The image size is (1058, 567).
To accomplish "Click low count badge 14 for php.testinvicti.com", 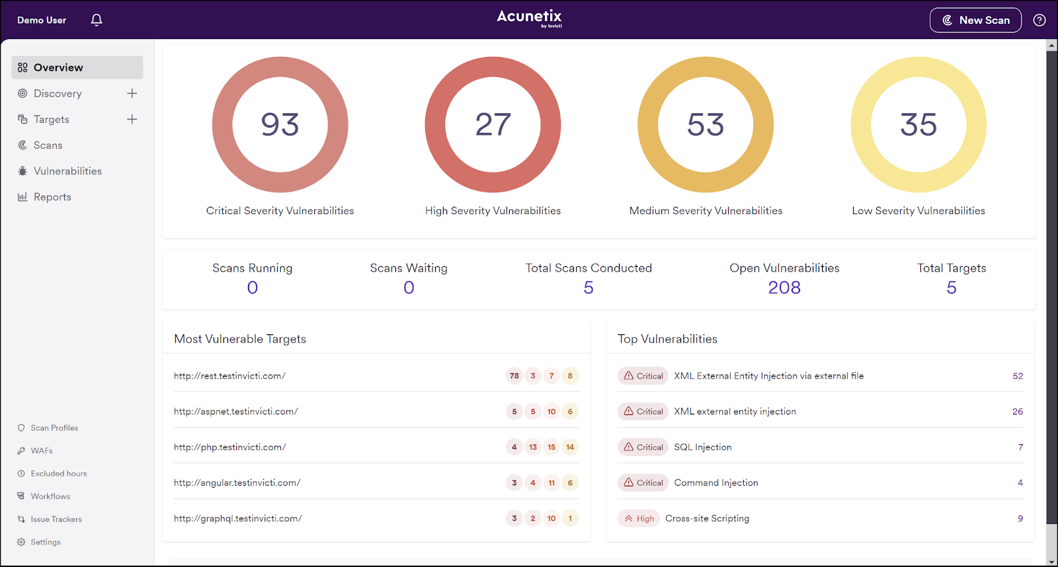I will [x=570, y=447].
